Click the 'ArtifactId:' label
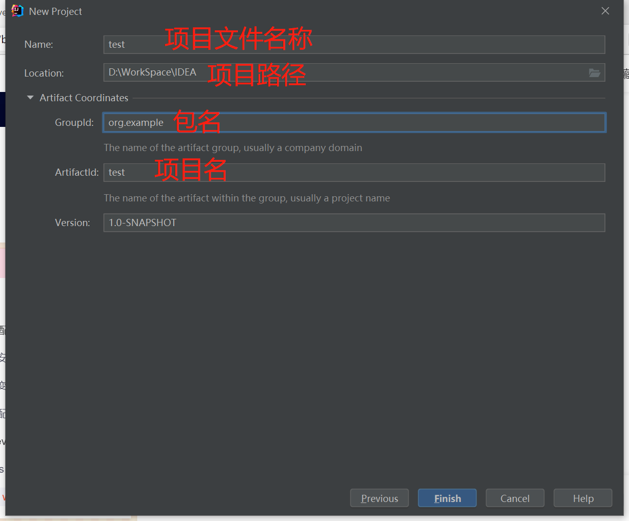The width and height of the screenshot is (629, 521). 77,173
